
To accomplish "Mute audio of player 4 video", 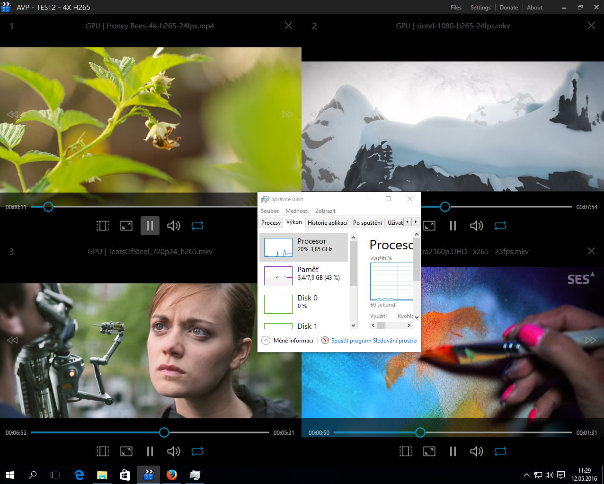I will (x=477, y=451).
